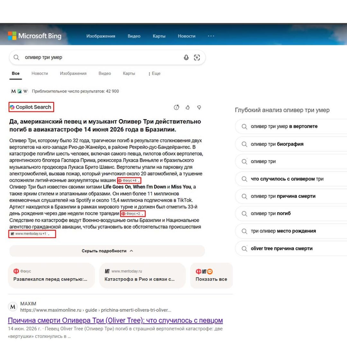
Task: Switch to the Видео results tab
Action: (x=105, y=74)
